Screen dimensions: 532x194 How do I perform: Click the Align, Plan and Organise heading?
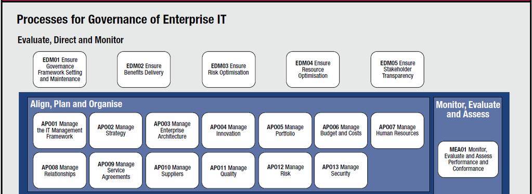click(76, 104)
